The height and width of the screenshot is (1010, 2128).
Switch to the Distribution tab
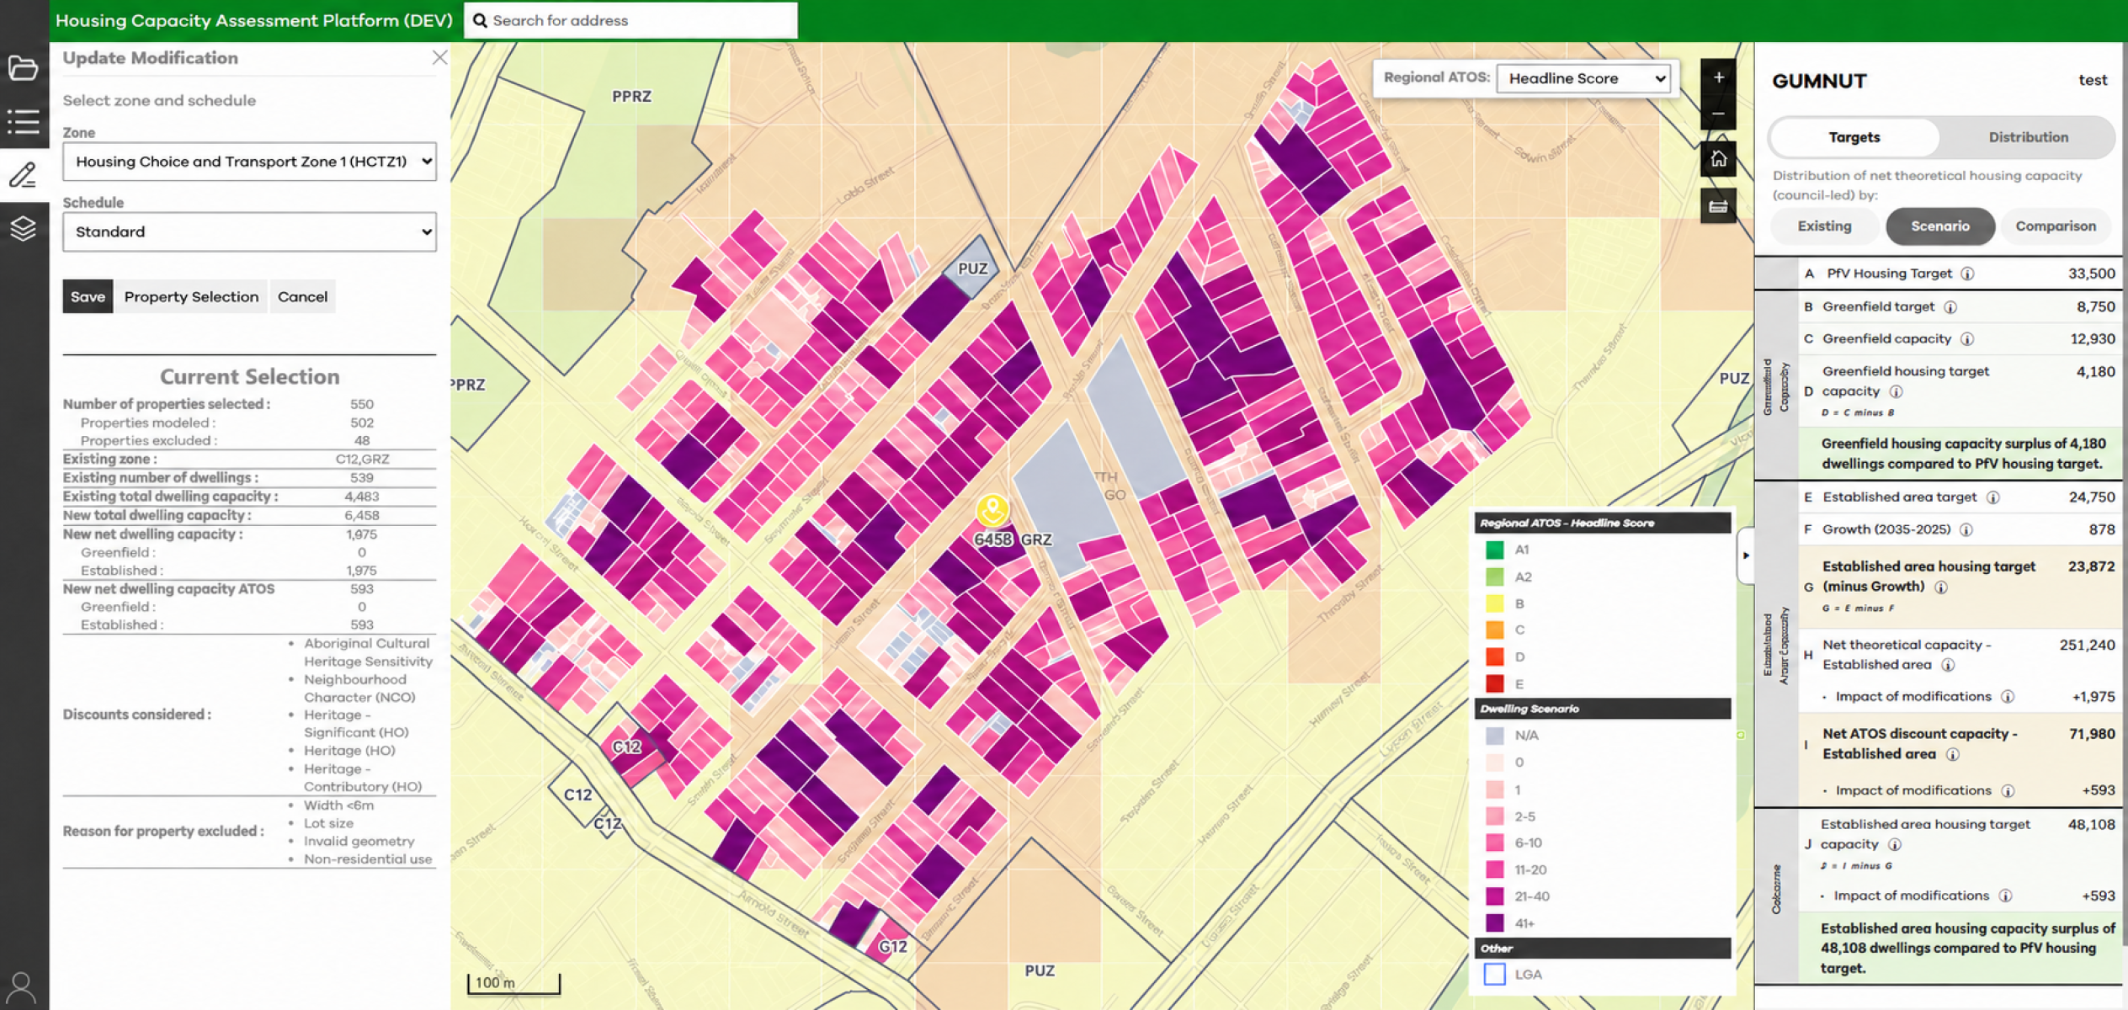point(2028,137)
